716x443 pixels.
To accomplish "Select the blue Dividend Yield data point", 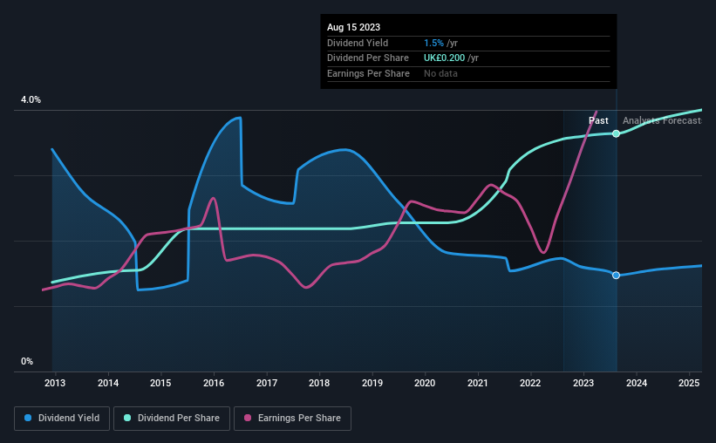I will 616,276.
